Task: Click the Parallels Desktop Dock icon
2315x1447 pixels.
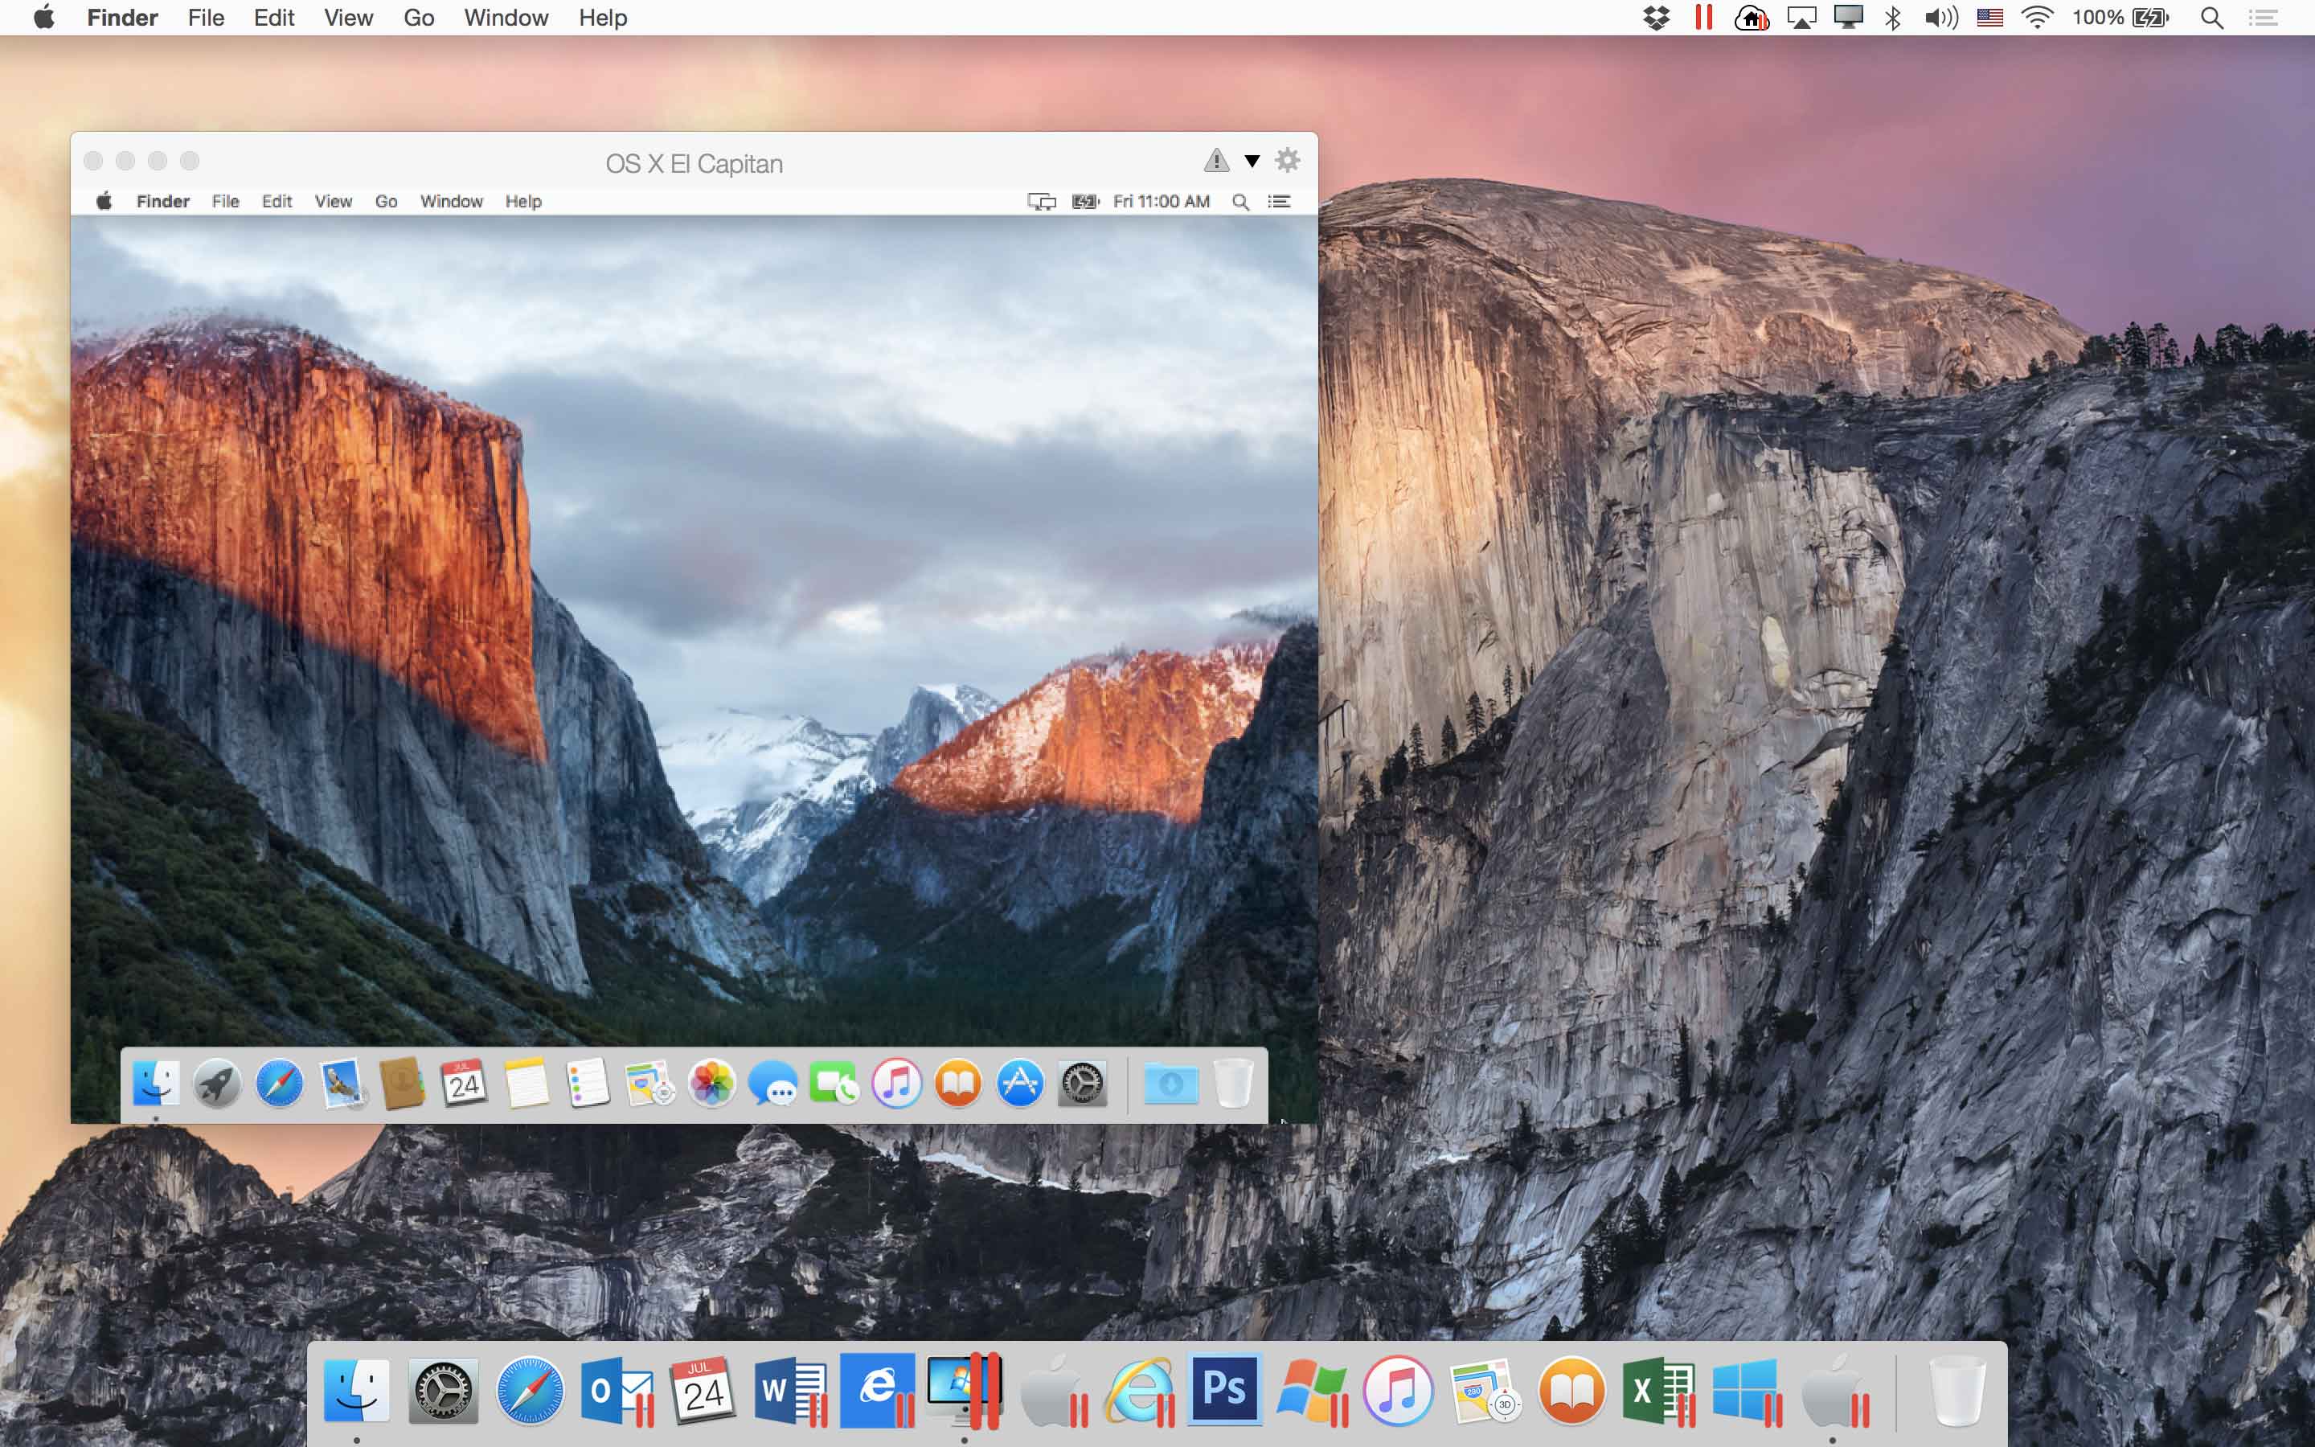Action: [x=963, y=1388]
